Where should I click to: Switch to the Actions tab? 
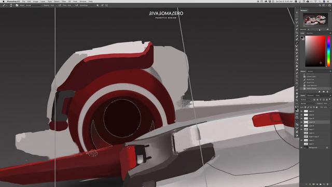(310, 71)
